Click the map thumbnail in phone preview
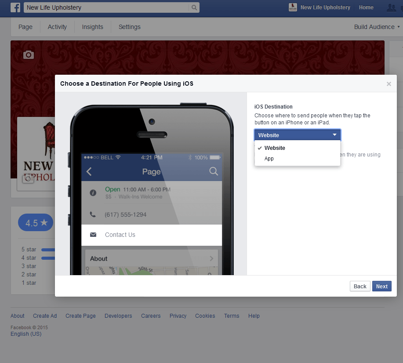 [x=152, y=271]
